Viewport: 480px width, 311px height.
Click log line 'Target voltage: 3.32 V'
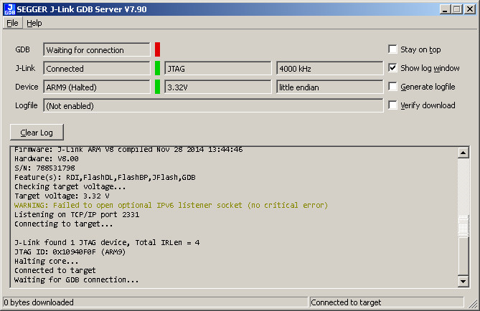point(62,196)
